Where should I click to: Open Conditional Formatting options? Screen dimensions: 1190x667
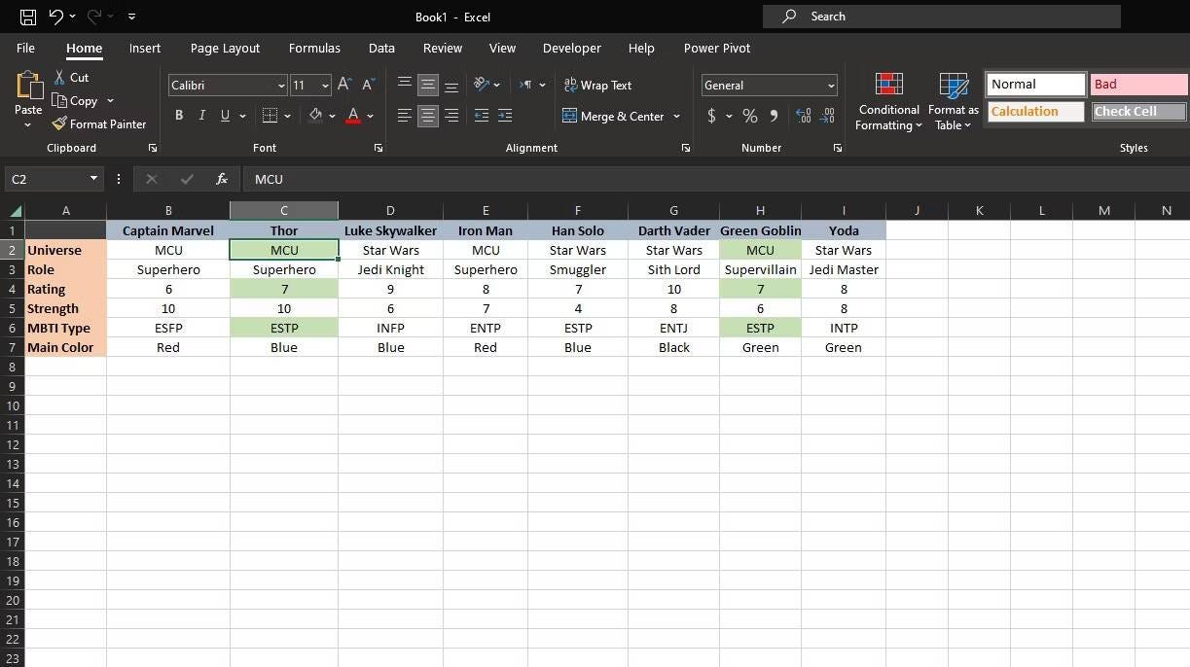click(887, 100)
